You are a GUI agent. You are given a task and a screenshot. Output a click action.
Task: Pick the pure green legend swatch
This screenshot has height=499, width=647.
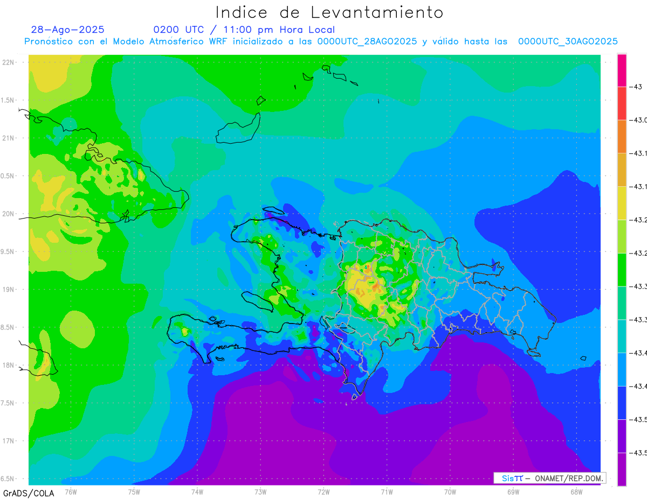pyautogui.click(x=622, y=270)
